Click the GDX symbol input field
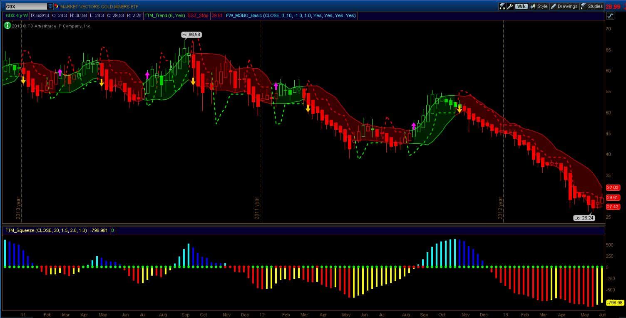 pyautogui.click(x=25, y=7)
